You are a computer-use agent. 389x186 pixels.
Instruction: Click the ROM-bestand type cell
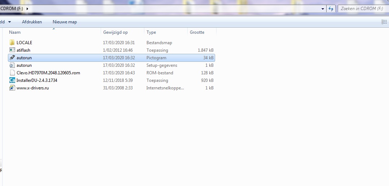click(x=160, y=73)
